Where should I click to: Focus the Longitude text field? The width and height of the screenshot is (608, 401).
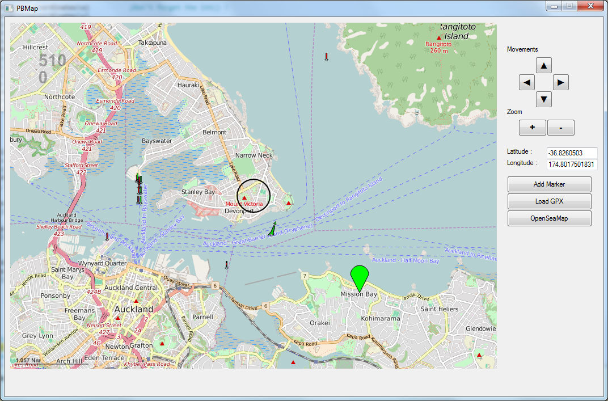[571, 164]
